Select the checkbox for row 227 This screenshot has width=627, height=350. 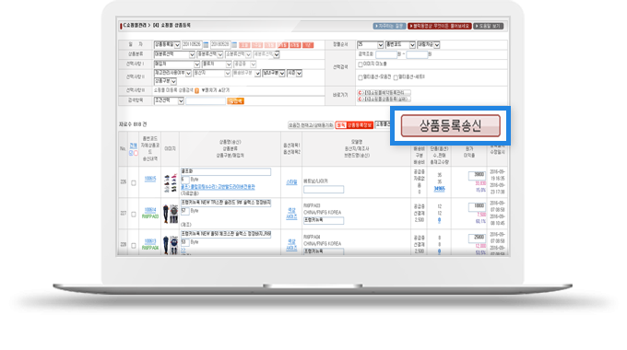134,215
